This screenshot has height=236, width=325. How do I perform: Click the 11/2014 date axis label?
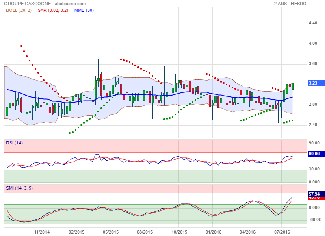[x=42, y=232]
